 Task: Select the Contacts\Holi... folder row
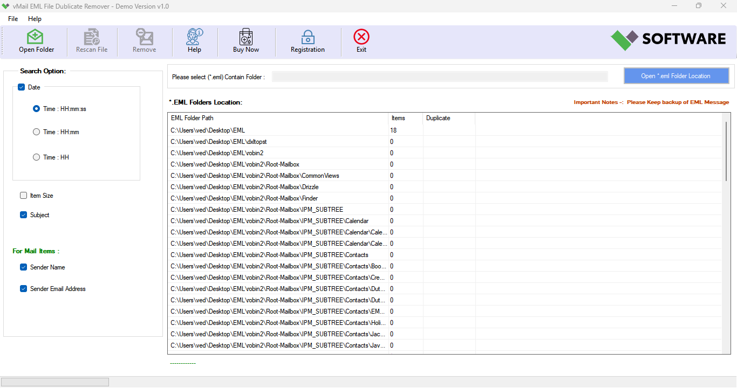click(445, 322)
